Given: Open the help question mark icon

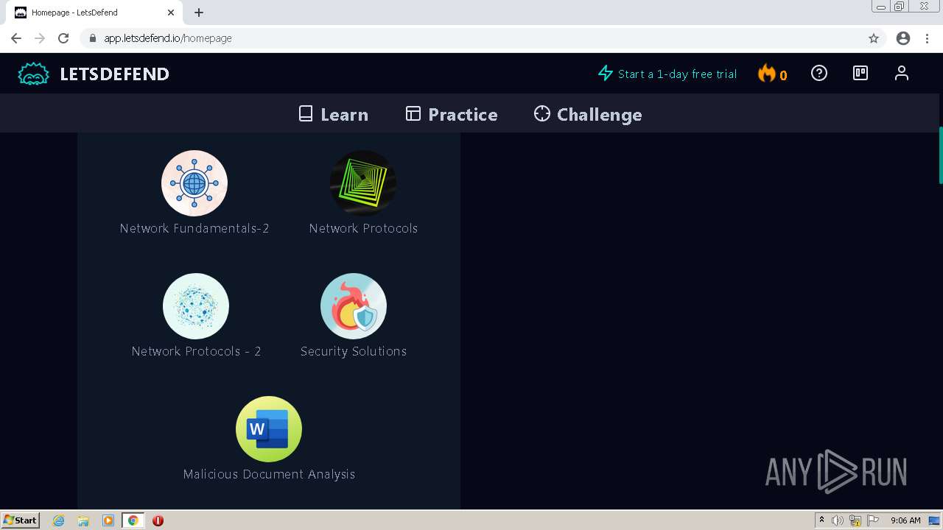Looking at the screenshot, I should [x=819, y=73].
